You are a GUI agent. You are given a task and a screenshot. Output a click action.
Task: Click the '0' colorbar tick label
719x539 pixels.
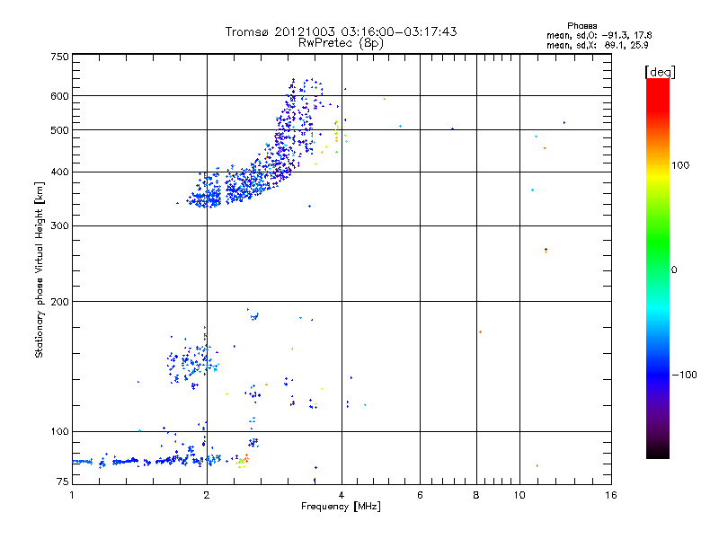click(x=674, y=269)
